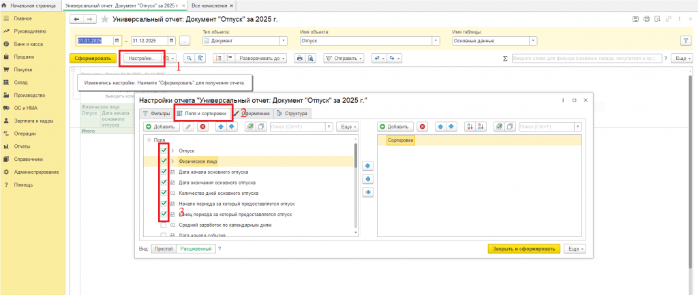This screenshot has height=295, width=698.
Task: Click the yellow Сформировать button
Action: pyautogui.click(x=93, y=58)
